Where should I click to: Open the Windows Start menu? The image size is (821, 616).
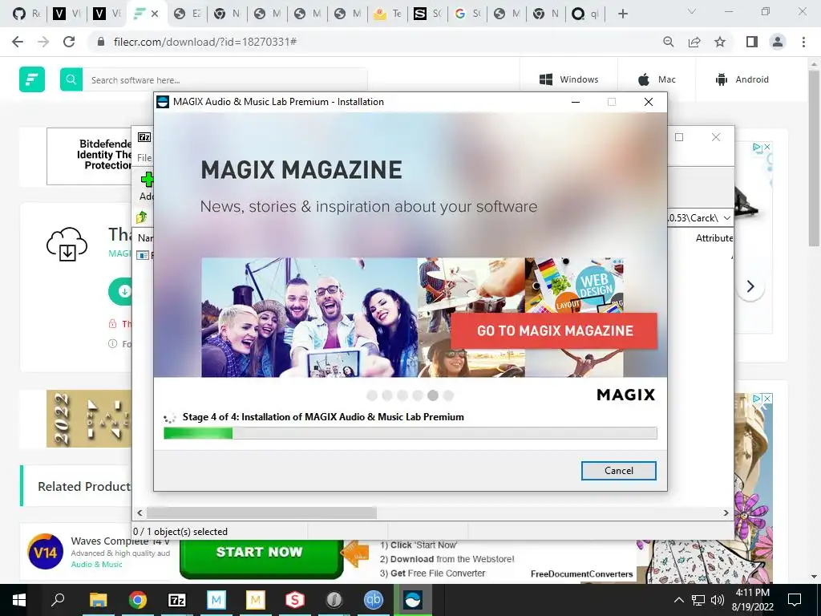[19, 600]
